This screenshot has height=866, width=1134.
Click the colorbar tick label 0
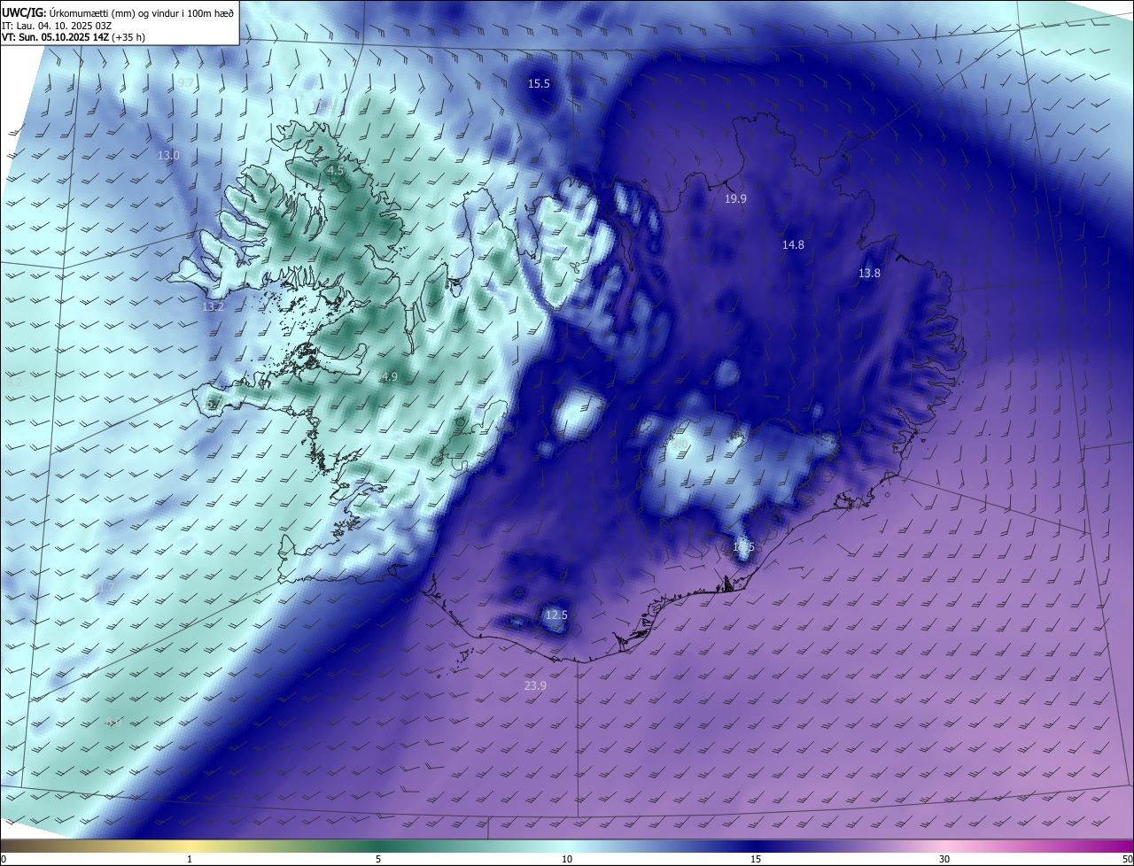(4, 859)
